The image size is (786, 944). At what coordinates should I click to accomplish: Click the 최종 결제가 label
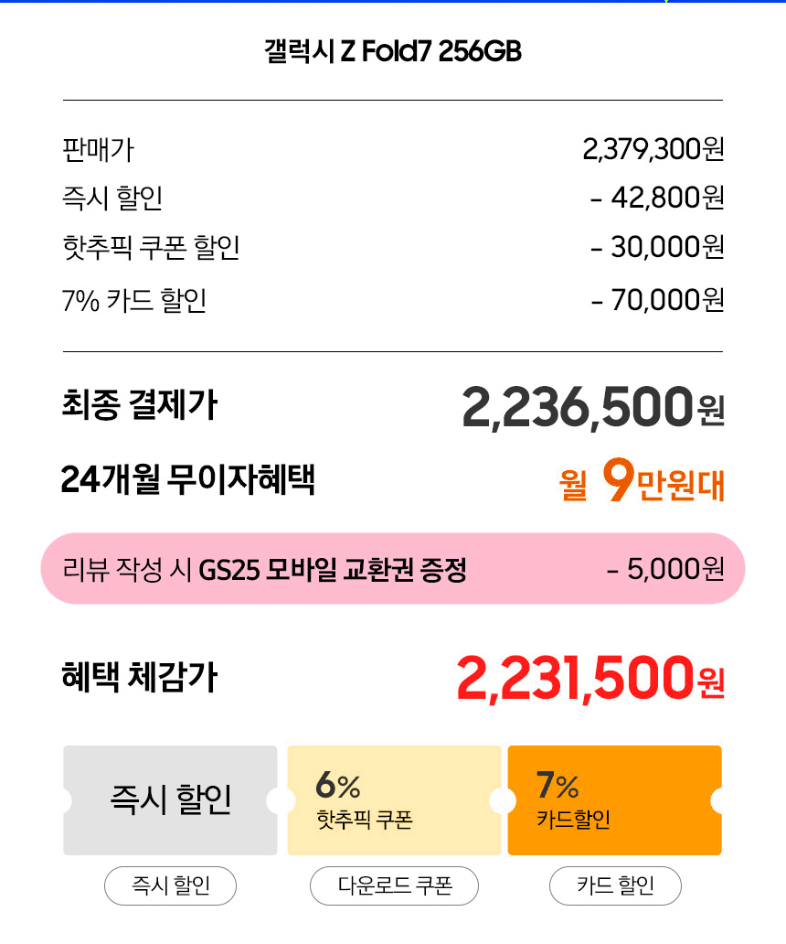coord(139,405)
